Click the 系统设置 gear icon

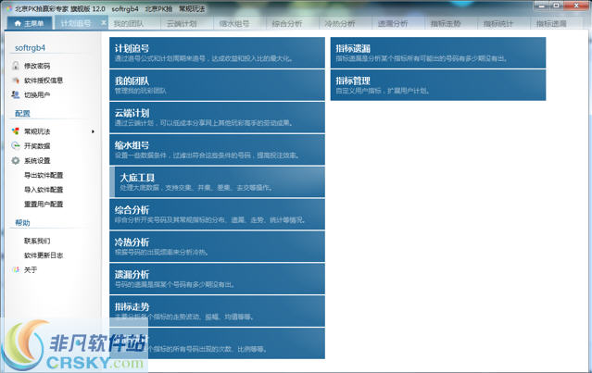[x=15, y=160]
